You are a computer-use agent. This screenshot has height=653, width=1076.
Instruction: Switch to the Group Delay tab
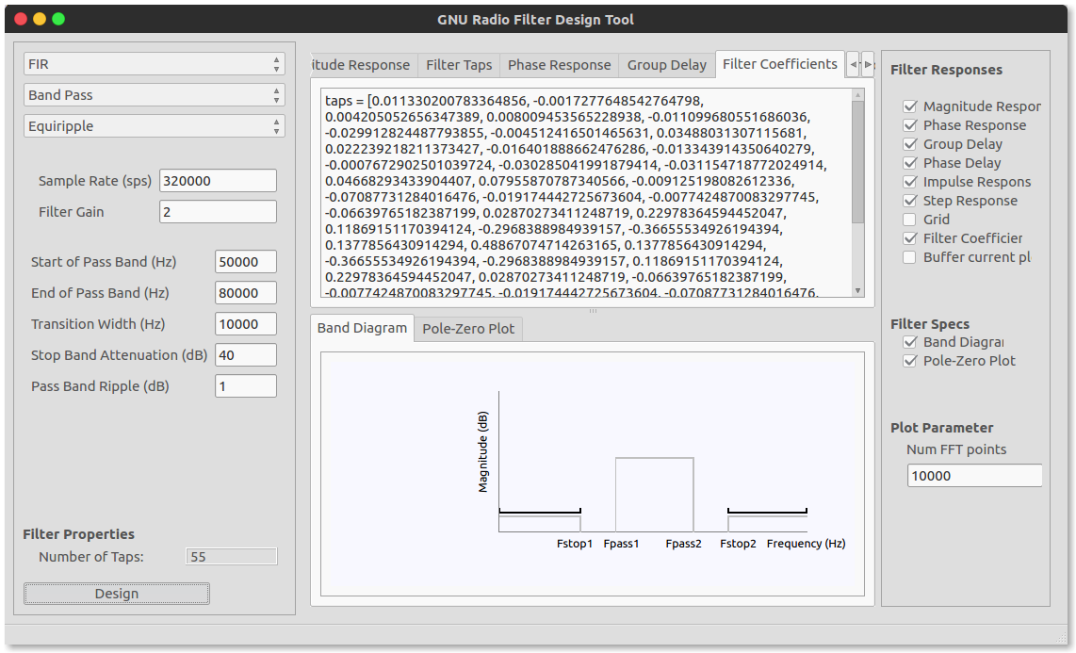(666, 65)
